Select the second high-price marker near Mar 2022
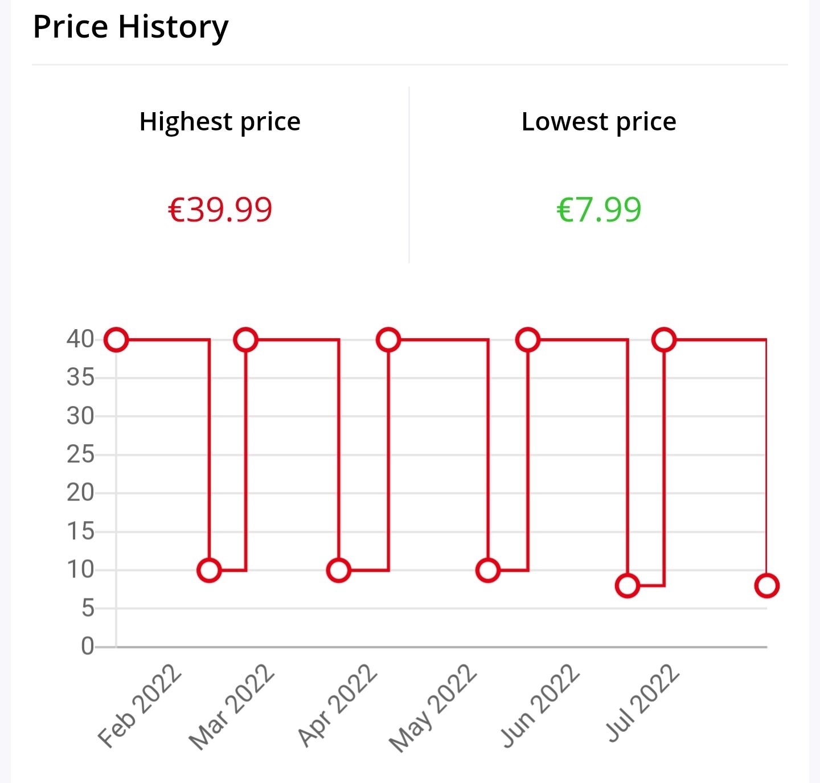This screenshot has height=783, width=820. pyautogui.click(x=246, y=340)
